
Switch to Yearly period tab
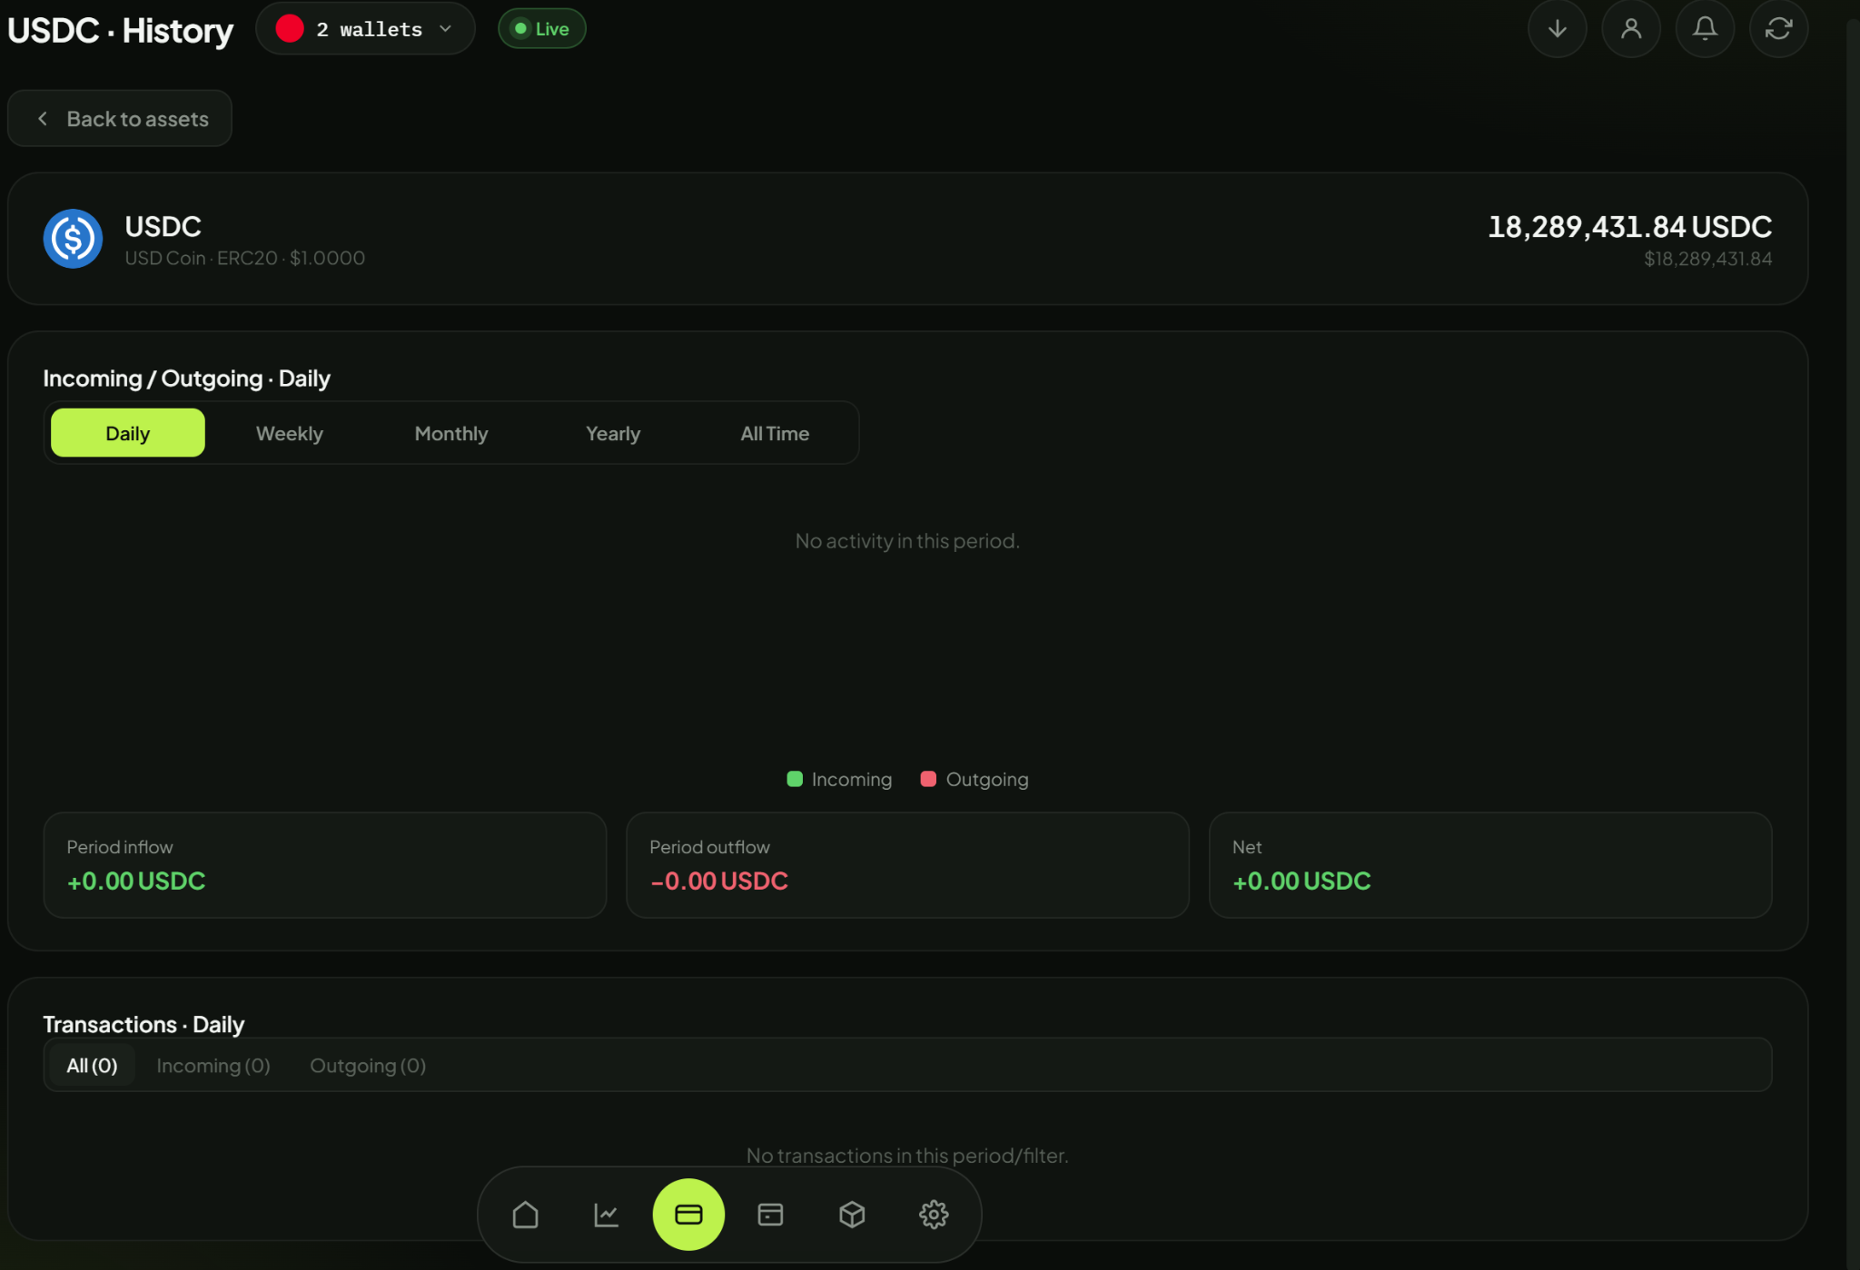(x=613, y=433)
